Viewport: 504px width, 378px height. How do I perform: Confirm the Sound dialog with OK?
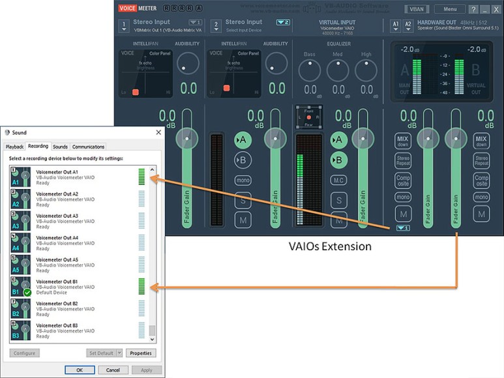[80, 370]
